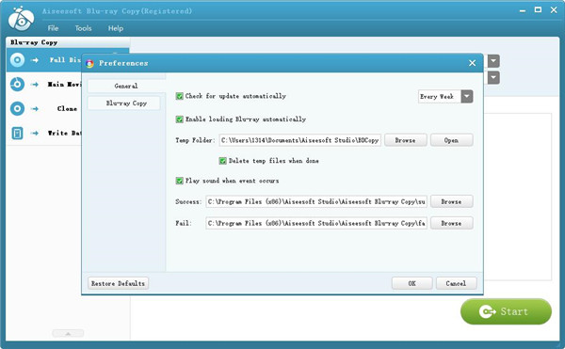565x349 pixels.
Task: Click the Aiseesoft Blu-ray Copy logo icon
Action: tap(22, 19)
